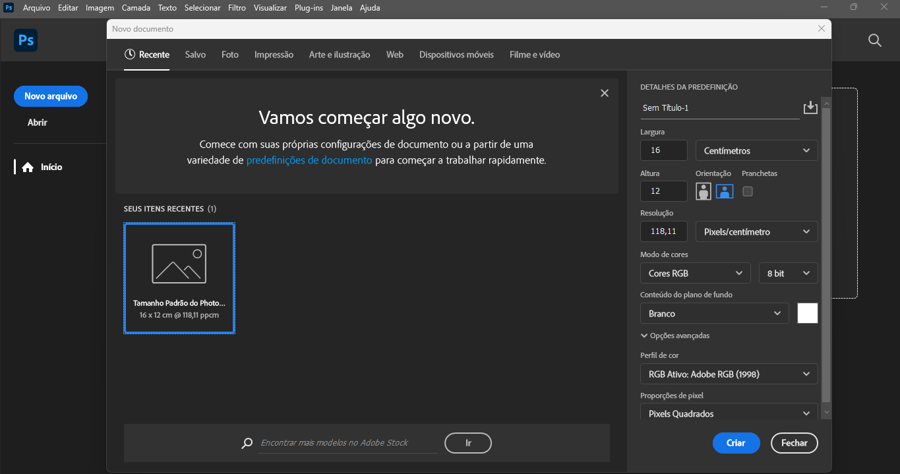Open the Pixels/centímetro resolution unit dropdown

[x=756, y=231]
